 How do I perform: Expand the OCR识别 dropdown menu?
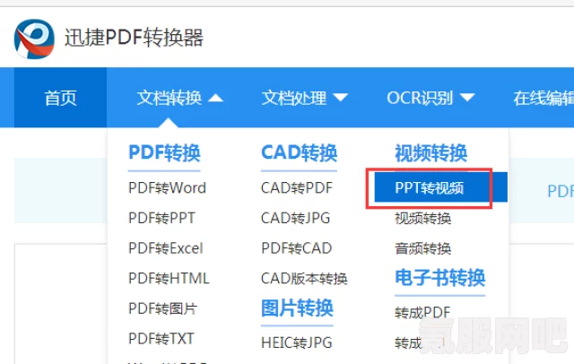[x=430, y=98]
